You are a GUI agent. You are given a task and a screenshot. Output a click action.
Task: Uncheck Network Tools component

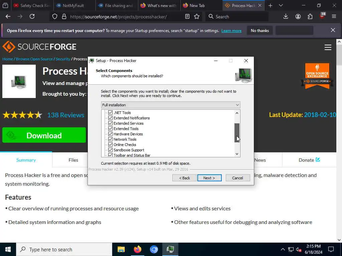pos(110,139)
